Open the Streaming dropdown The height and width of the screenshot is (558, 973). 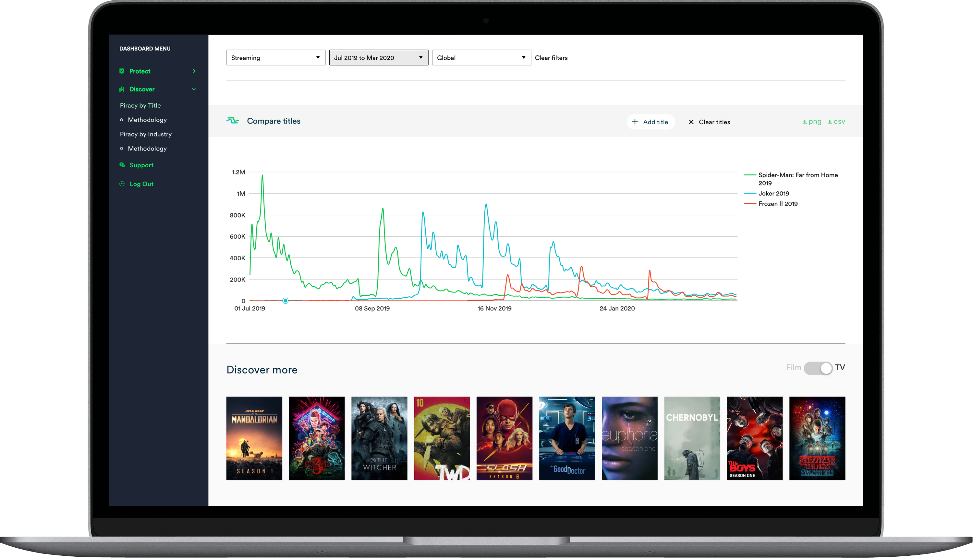(x=275, y=57)
